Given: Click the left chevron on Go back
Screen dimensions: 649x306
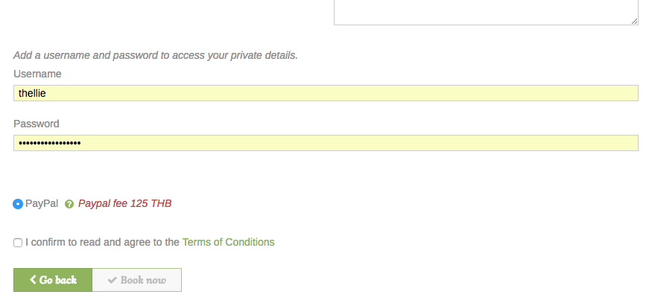Looking at the screenshot, I should pyautogui.click(x=34, y=280).
